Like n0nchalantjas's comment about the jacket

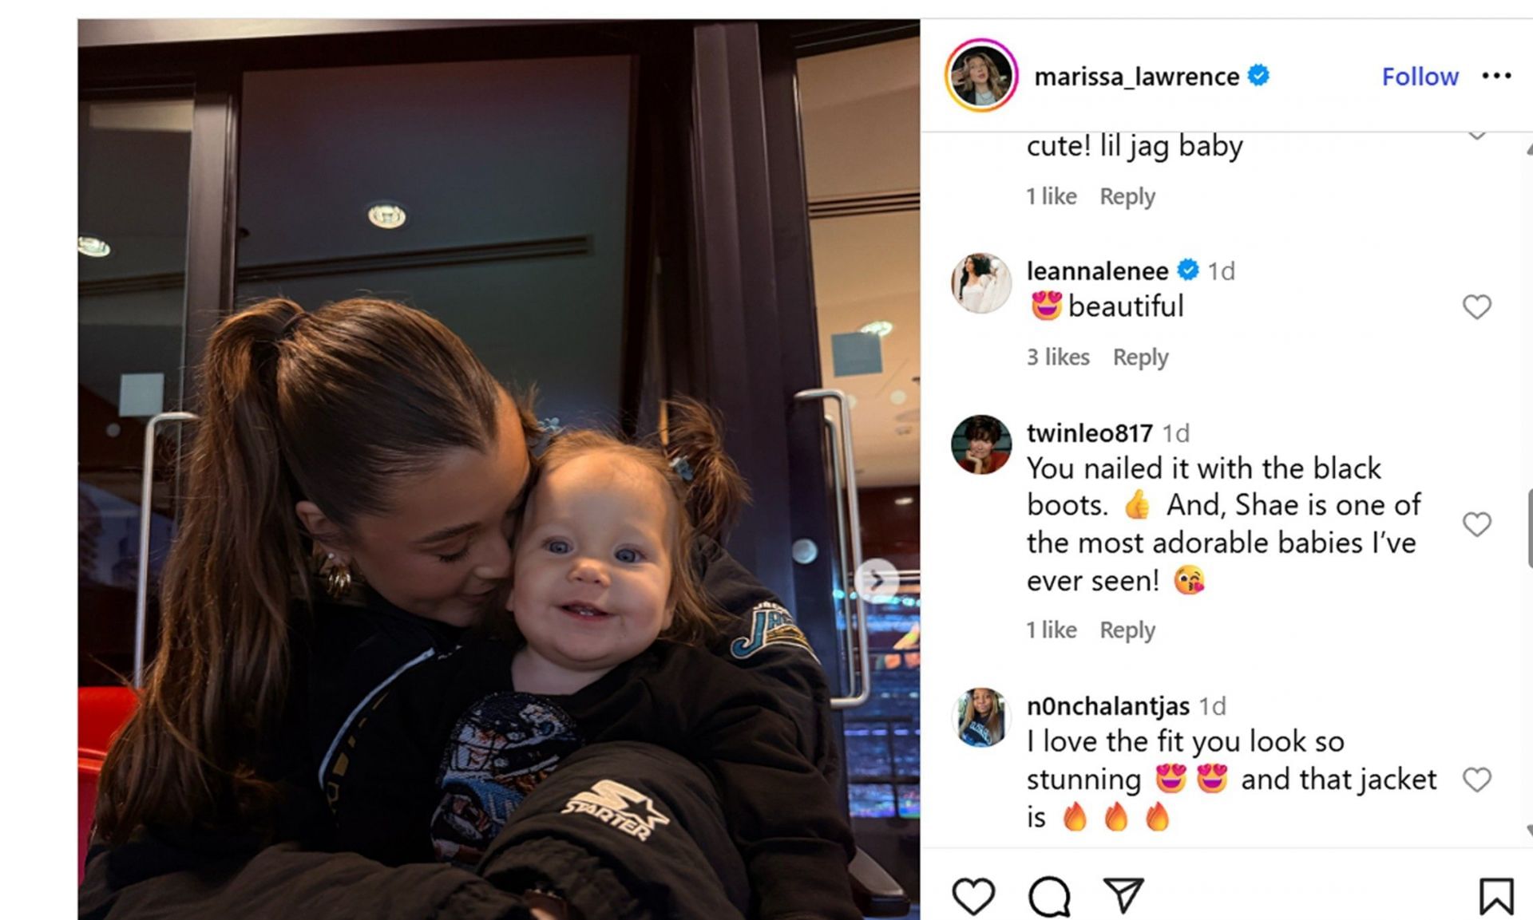tap(1476, 780)
